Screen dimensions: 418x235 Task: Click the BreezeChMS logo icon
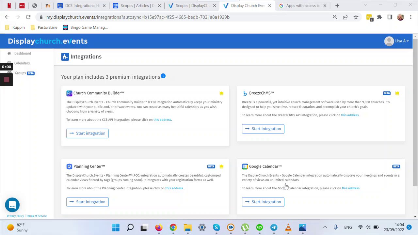tap(245, 93)
